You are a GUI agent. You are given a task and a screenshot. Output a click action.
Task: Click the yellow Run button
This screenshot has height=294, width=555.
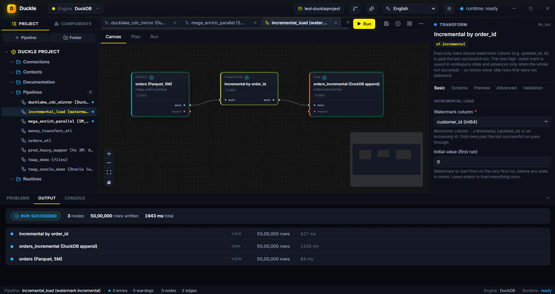(x=364, y=24)
